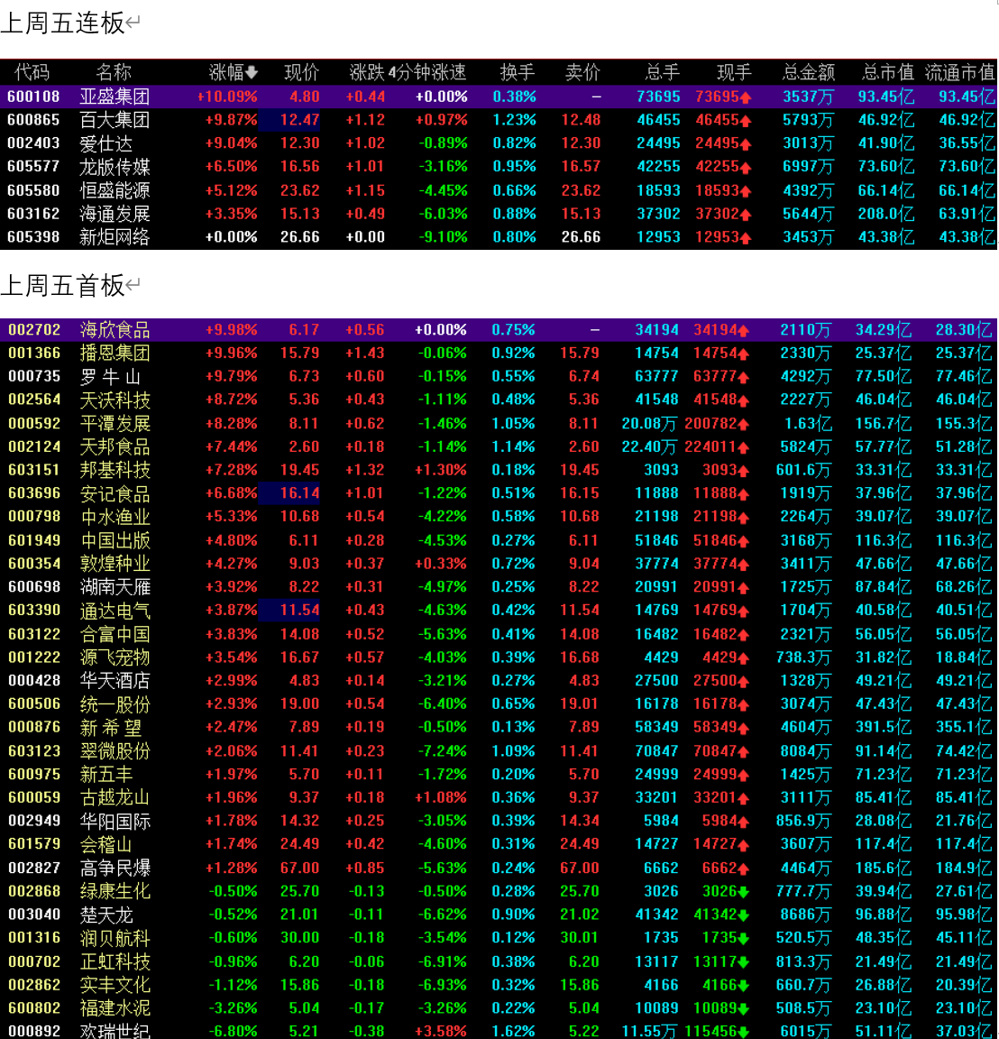Click the 卖价 column header
Image resolution: width=999 pixels, height=1039 pixels.
tap(582, 72)
